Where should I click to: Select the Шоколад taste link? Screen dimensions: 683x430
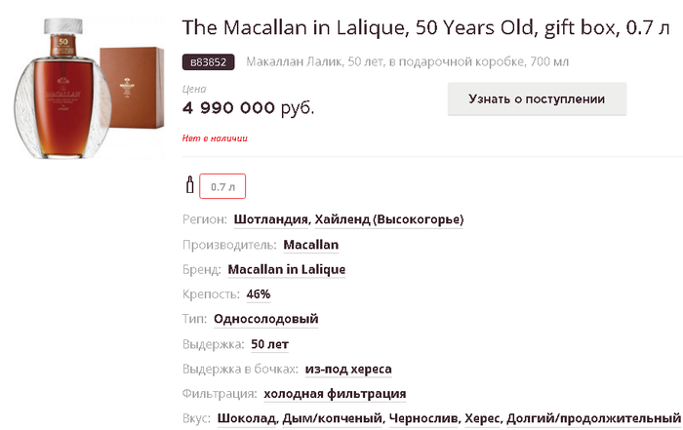[247, 418]
